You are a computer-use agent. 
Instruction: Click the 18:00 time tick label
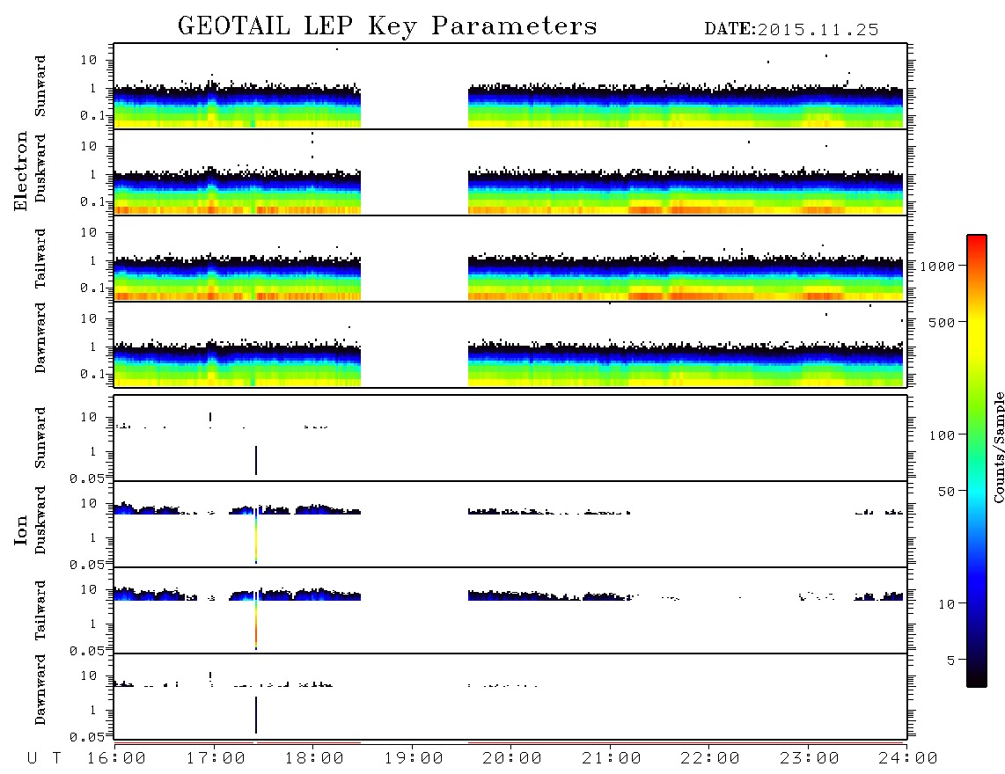[314, 759]
